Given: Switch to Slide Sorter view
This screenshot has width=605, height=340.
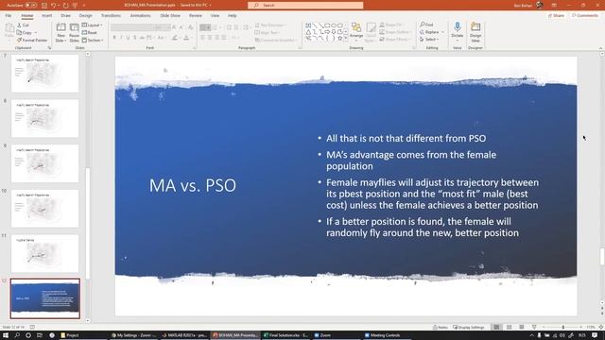Looking at the screenshot, I should coord(509,328).
